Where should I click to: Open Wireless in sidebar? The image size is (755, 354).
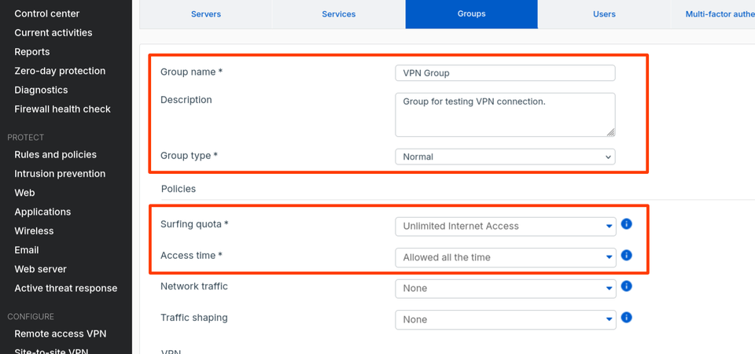click(34, 230)
